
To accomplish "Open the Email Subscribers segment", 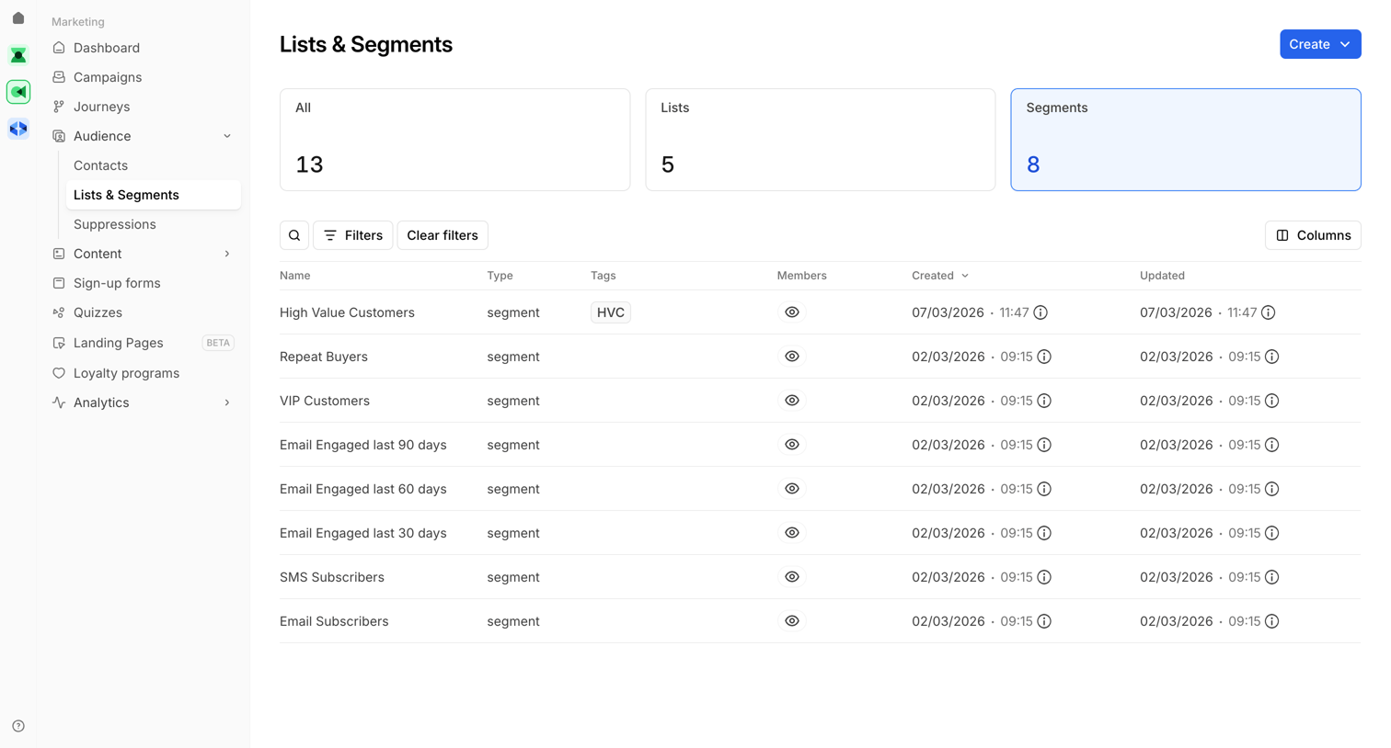I will pos(334,621).
